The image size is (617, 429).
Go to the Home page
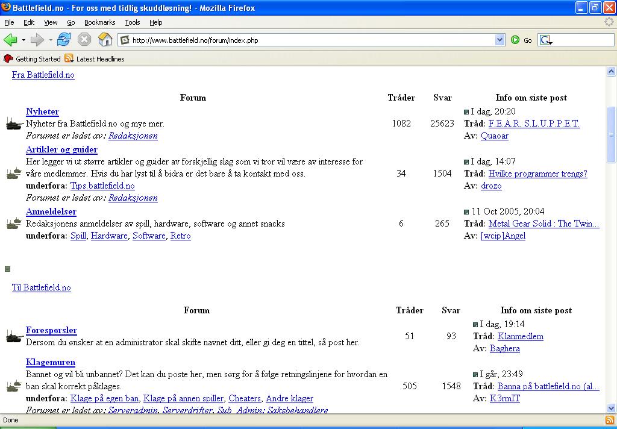click(x=105, y=39)
